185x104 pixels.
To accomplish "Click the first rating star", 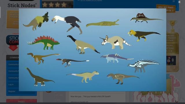I will 45,5.
